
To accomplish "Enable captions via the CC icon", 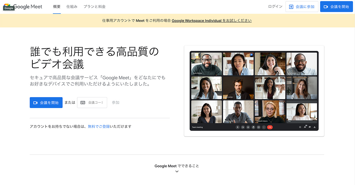I will (248, 127).
